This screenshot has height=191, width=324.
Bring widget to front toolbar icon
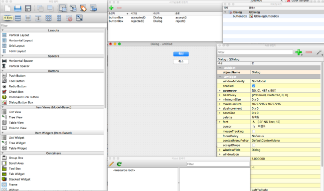click(x=50, y=8)
